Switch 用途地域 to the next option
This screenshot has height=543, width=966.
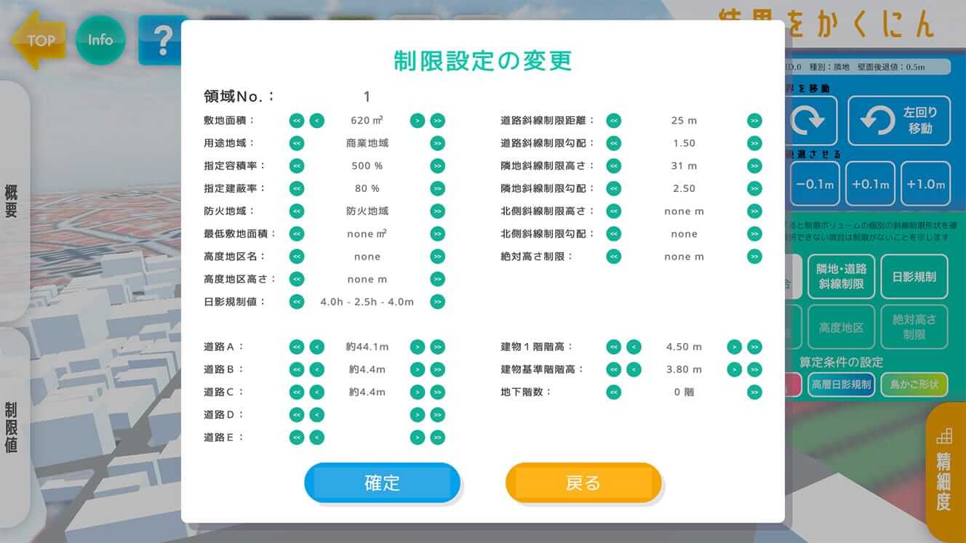(437, 143)
